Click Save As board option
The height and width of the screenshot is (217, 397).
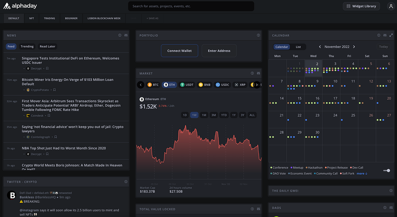pos(153,18)
